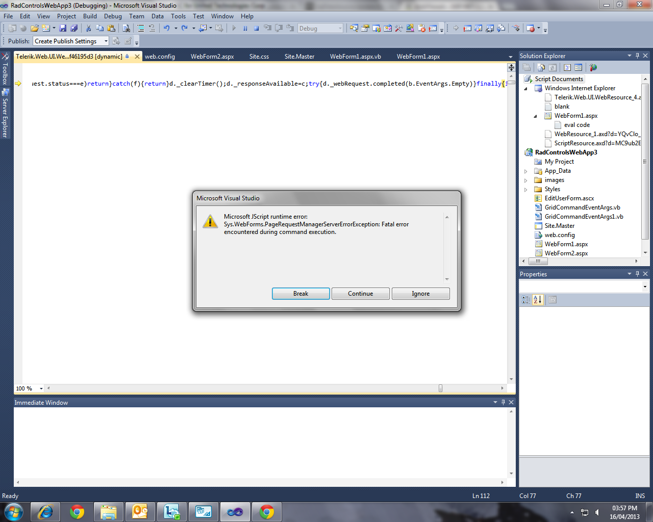Screen dimensions: 653x522
Task: Switch to the WebForm1.aspx.vb tab
Action: (x=356, y=57)
